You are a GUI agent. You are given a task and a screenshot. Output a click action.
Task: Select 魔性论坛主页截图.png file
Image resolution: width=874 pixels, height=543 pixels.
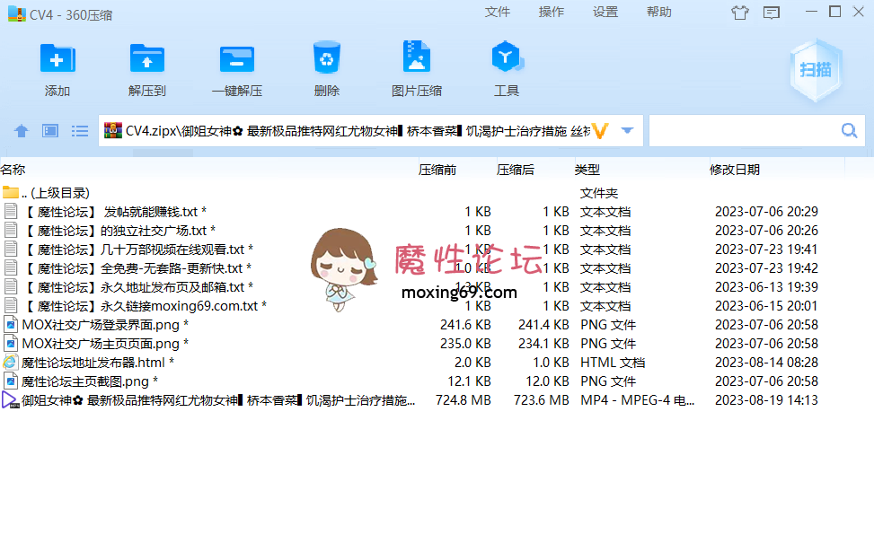click(437, 381)
